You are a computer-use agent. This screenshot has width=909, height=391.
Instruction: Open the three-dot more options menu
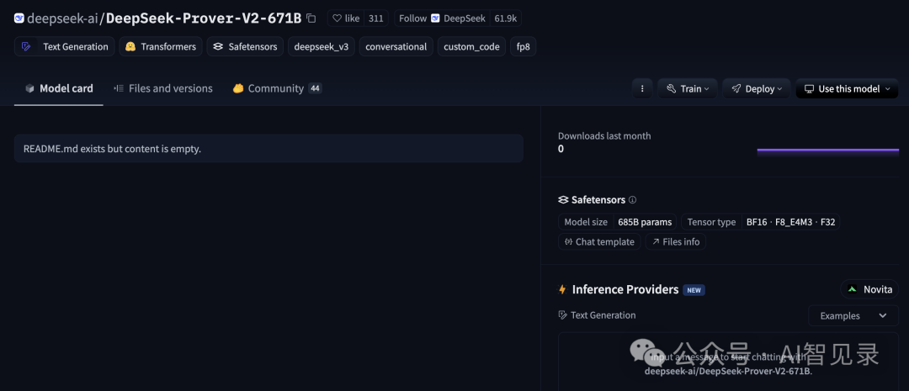coord(641,88)
